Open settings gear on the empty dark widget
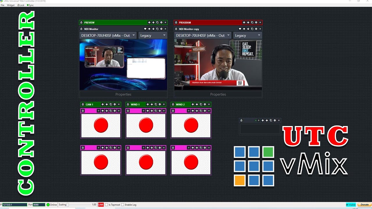This screenshot has height=209, width=372. [275, 120]
